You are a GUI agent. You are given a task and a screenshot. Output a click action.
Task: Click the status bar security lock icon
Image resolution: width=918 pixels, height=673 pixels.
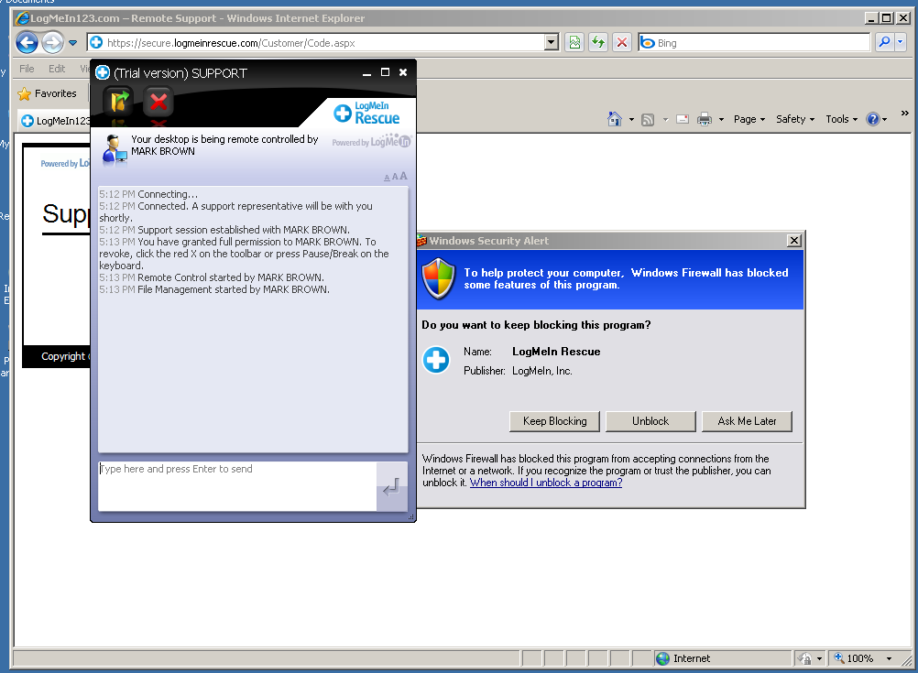(x=805, y=658)
